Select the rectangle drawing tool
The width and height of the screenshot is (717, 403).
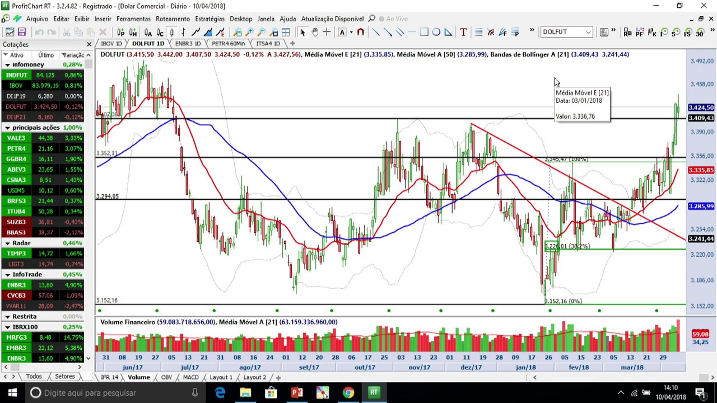click(x=424, y=32)
